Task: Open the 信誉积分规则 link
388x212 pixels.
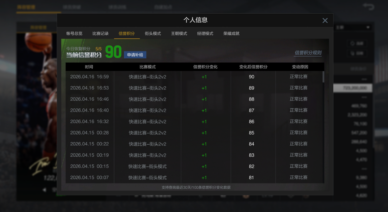Action: pos(308,53)
